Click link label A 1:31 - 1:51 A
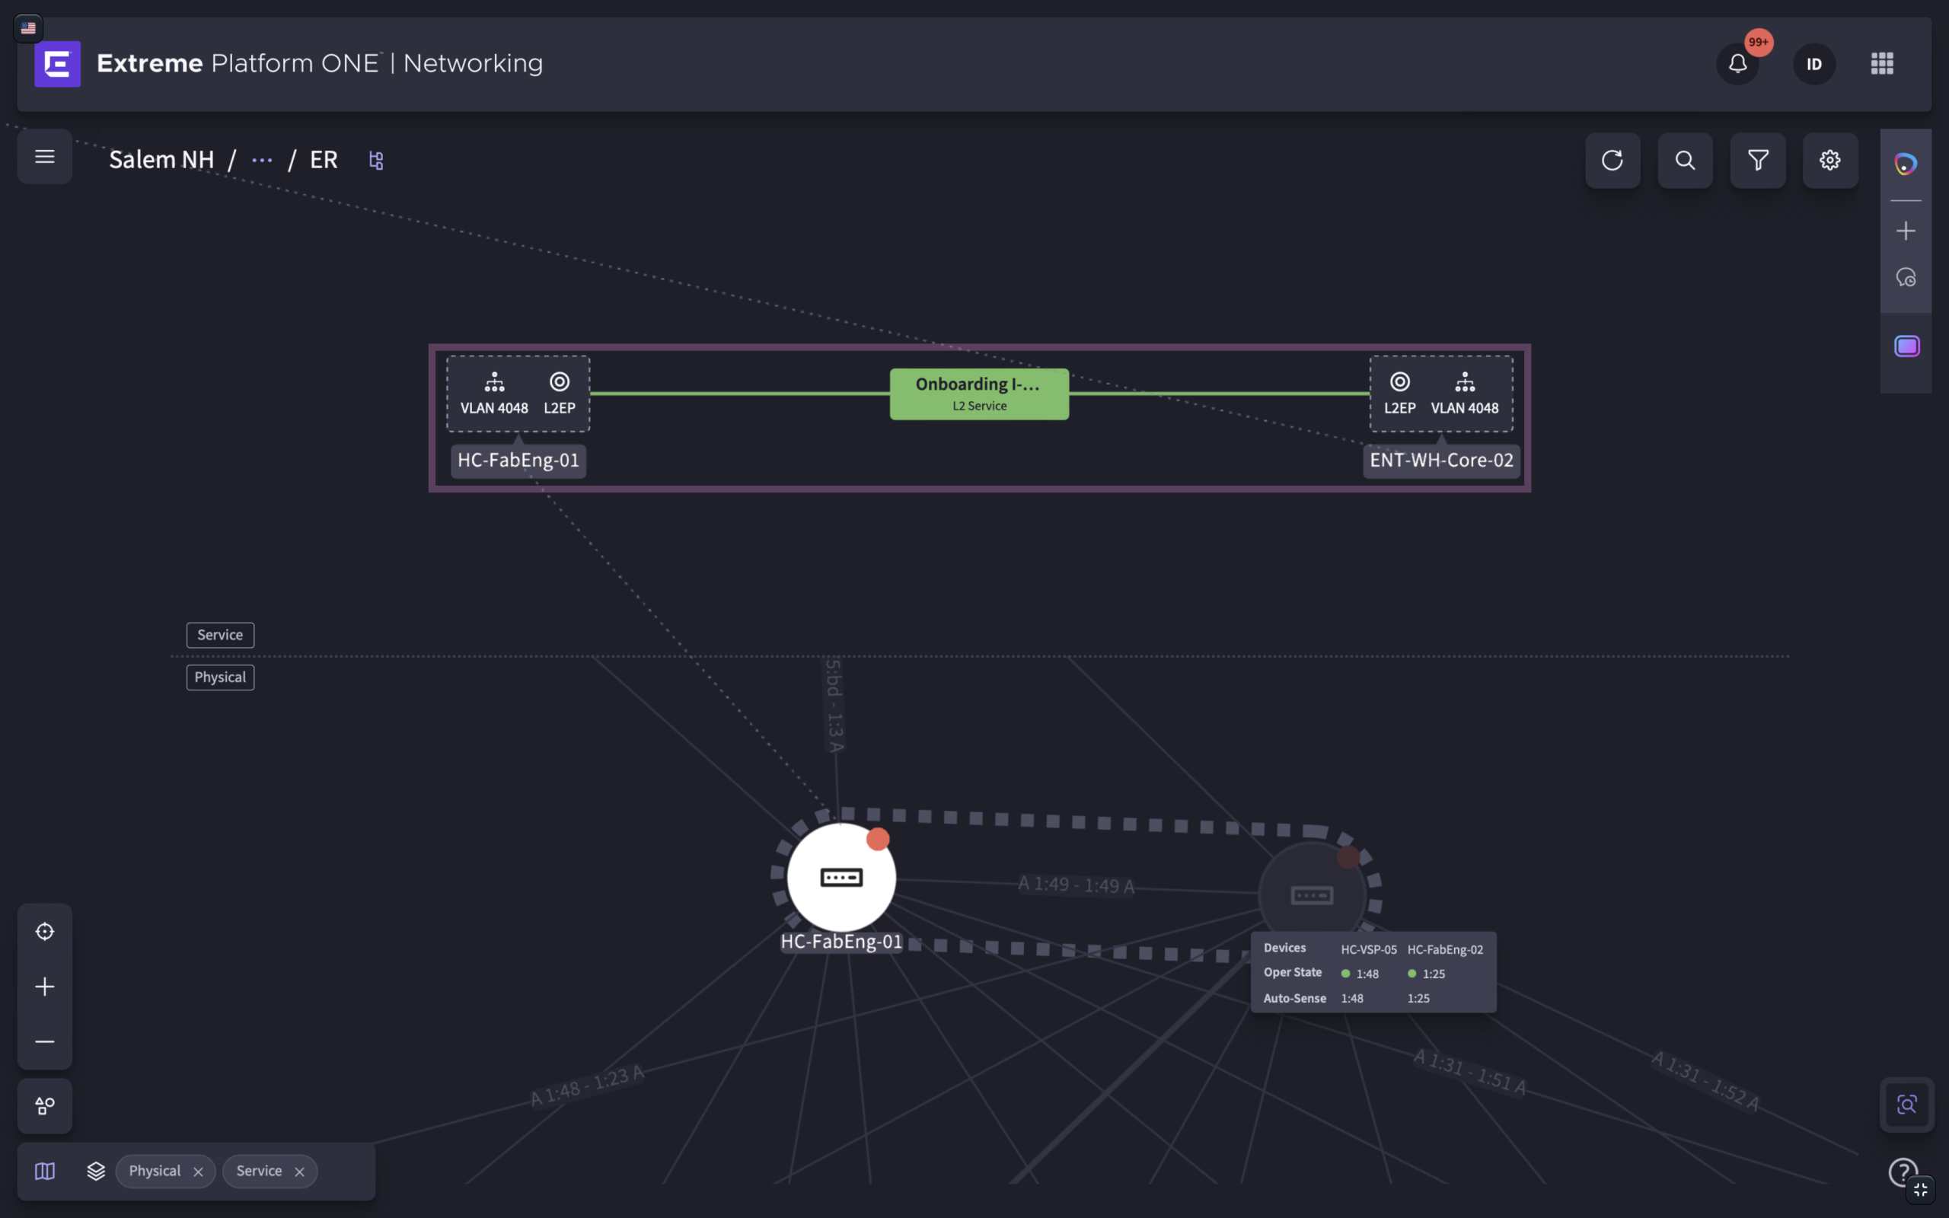Screen dimensions: 1949x1218 (1470, 1072)
